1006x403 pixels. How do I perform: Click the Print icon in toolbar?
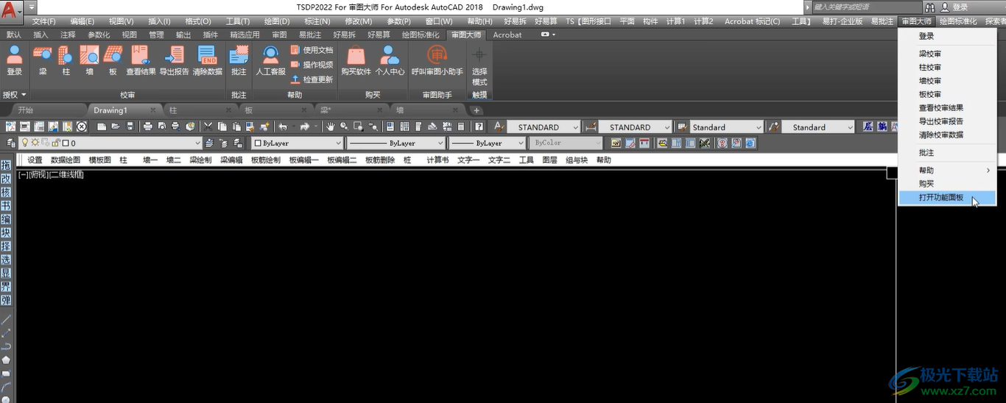(148, 126)
